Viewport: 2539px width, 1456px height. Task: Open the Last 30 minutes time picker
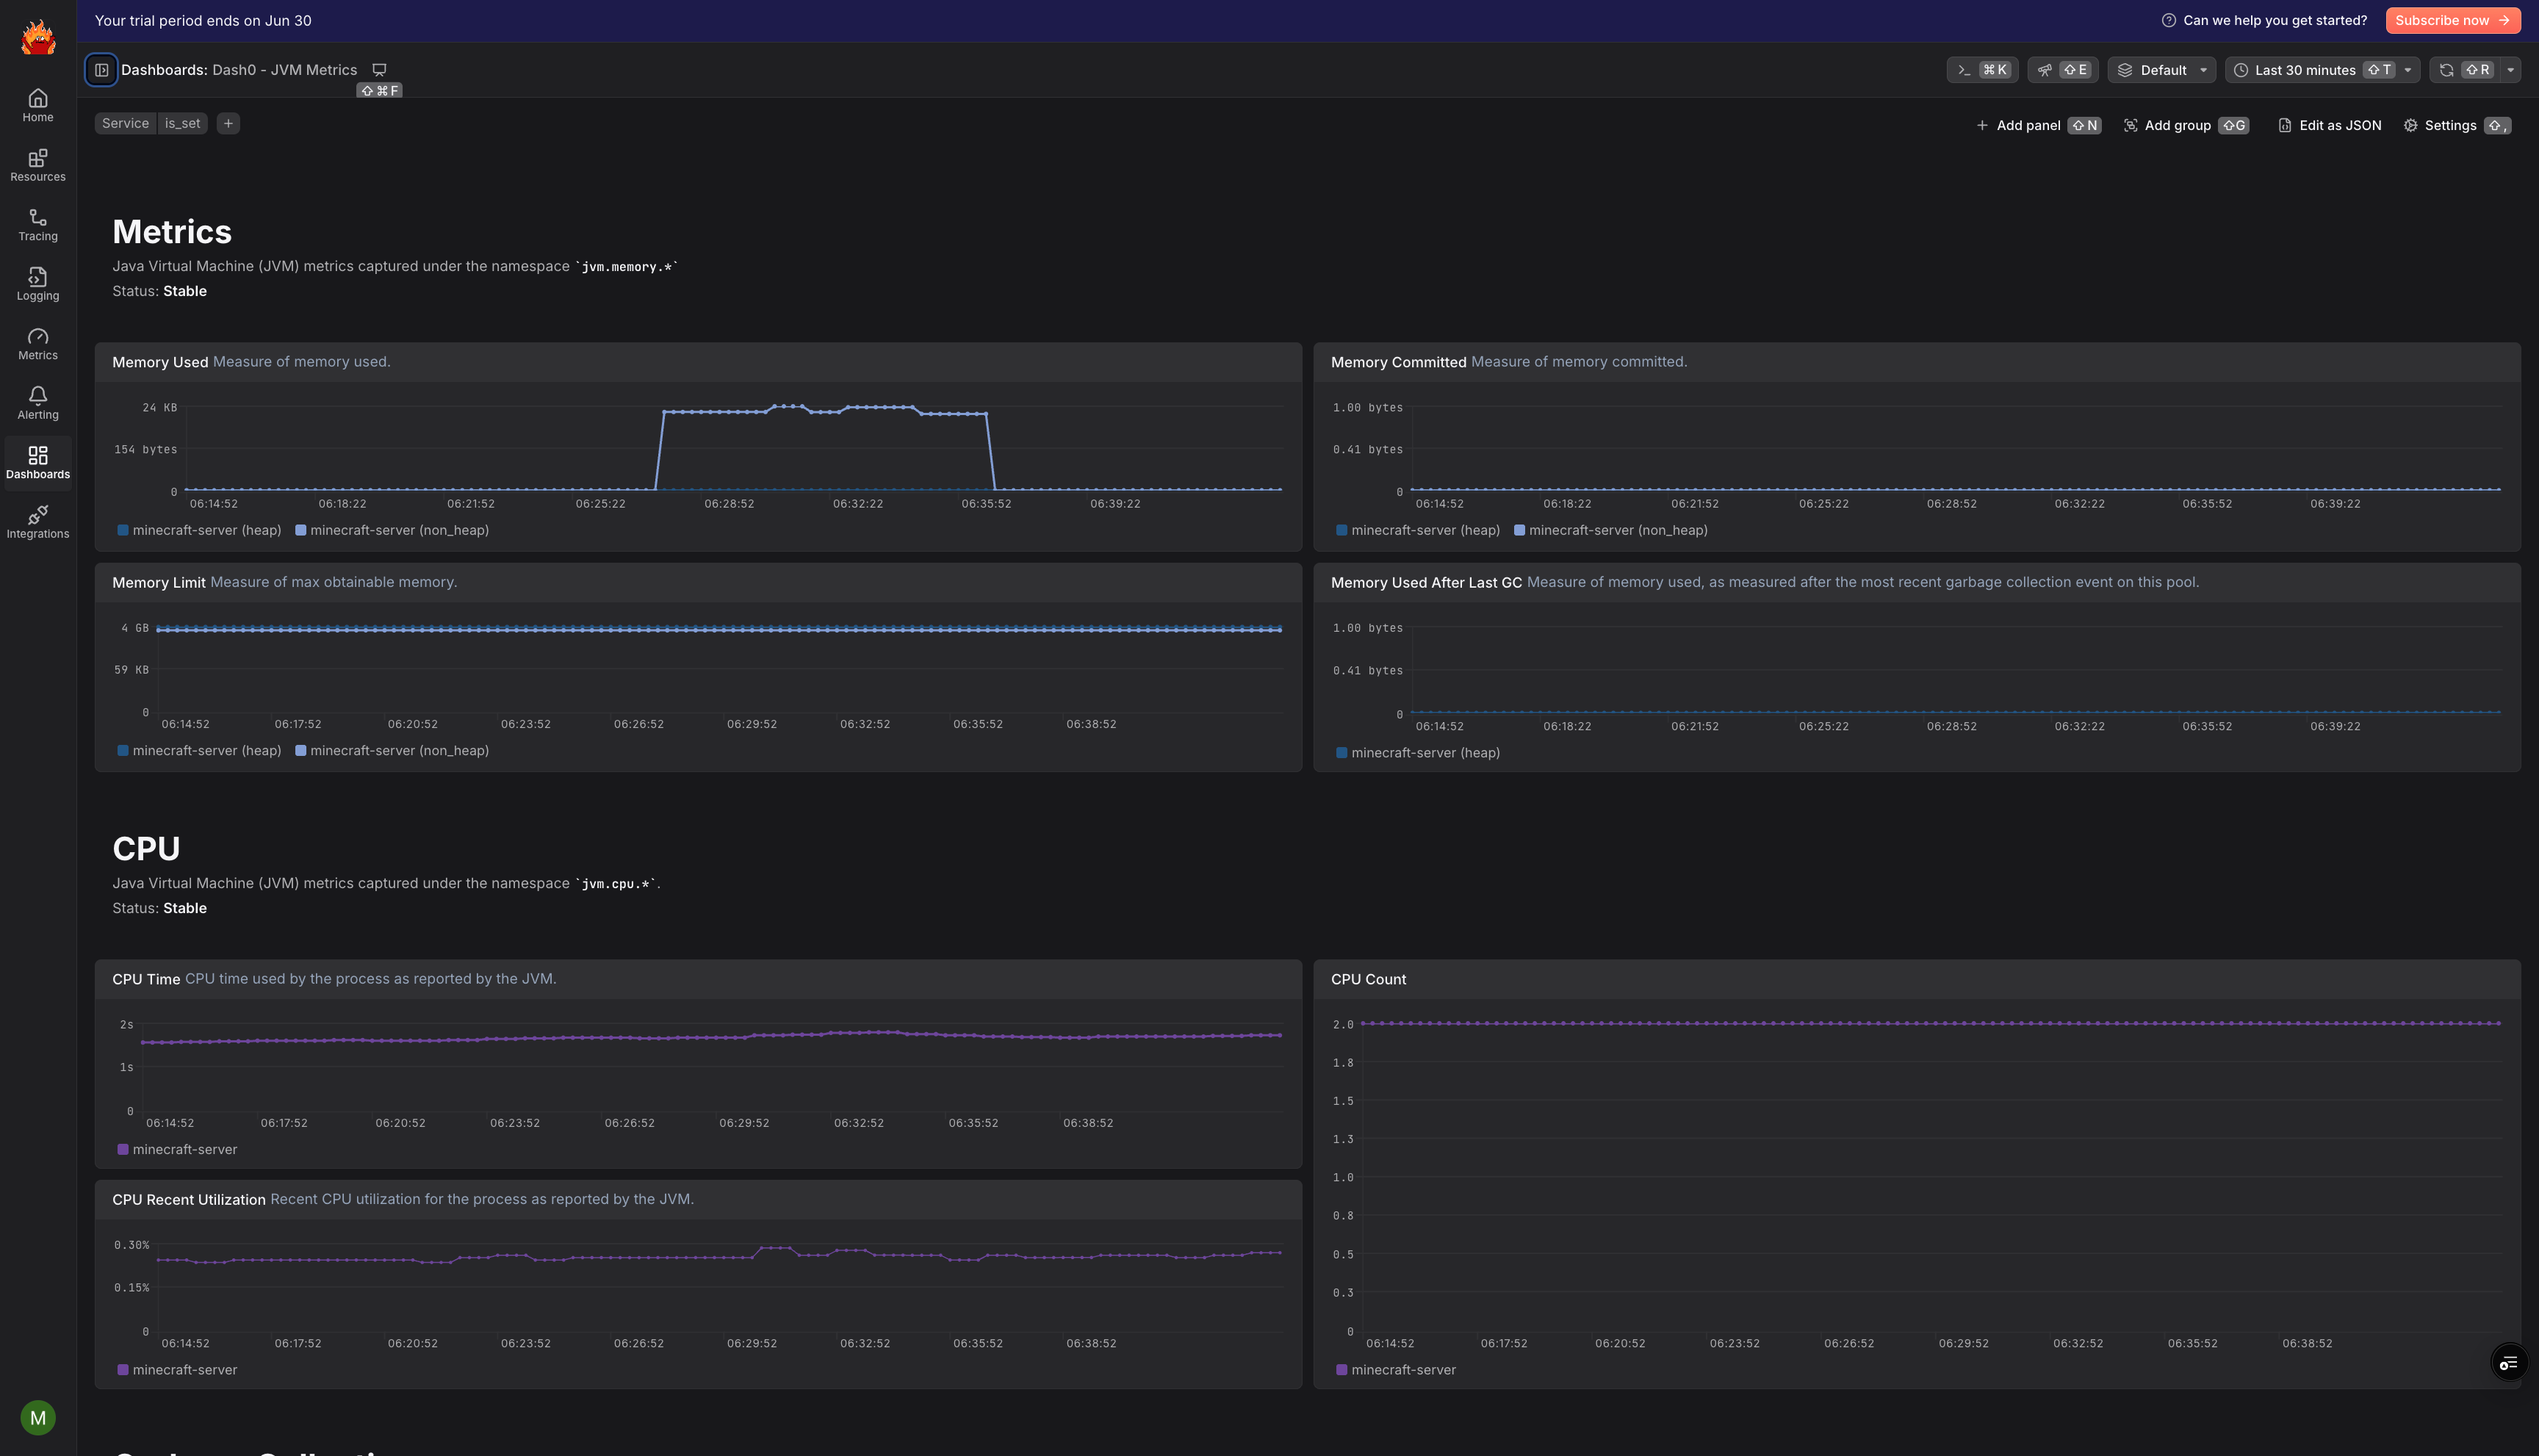[x=2305, y=70]
